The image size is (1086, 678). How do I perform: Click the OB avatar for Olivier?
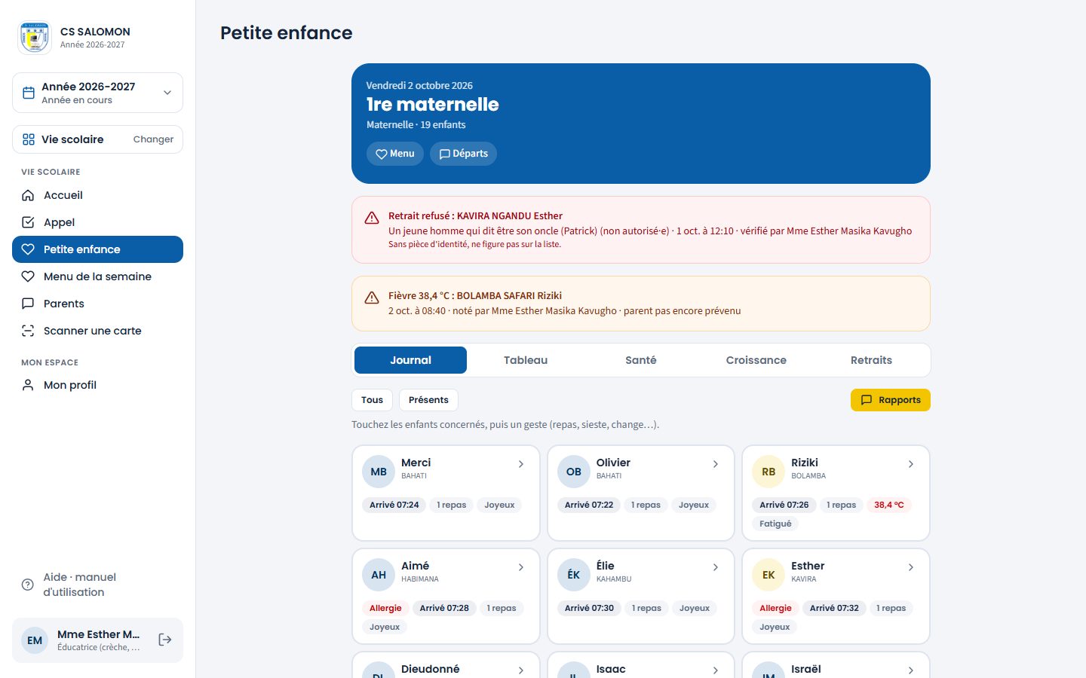click(574, 472)
